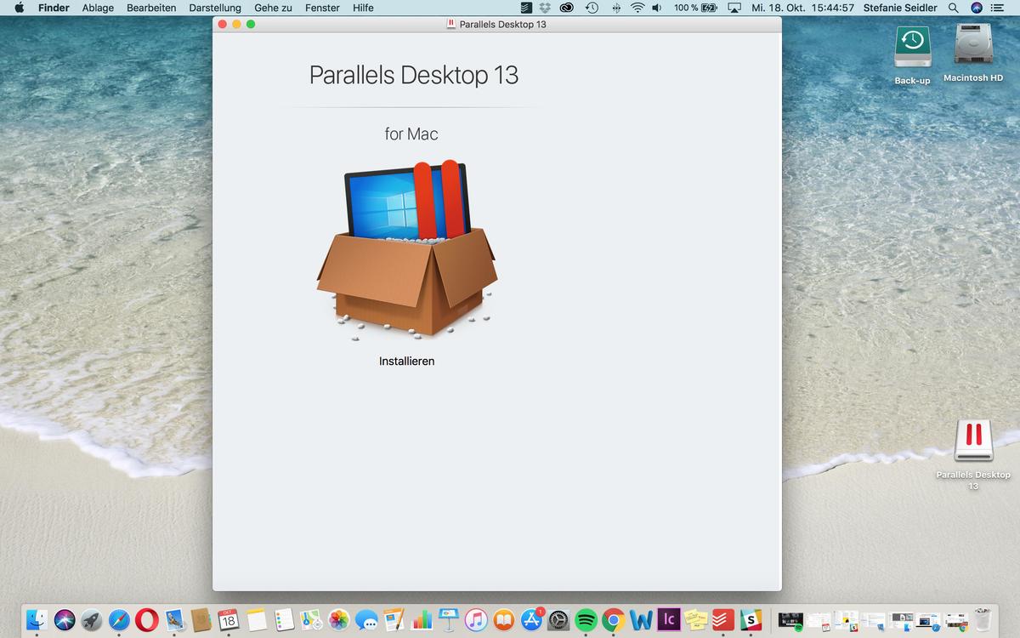Restore minimized Spotify window thumbnail in Dock
Image resolution: width=1020 pixels, height=638 pixels.
point(791,621)
